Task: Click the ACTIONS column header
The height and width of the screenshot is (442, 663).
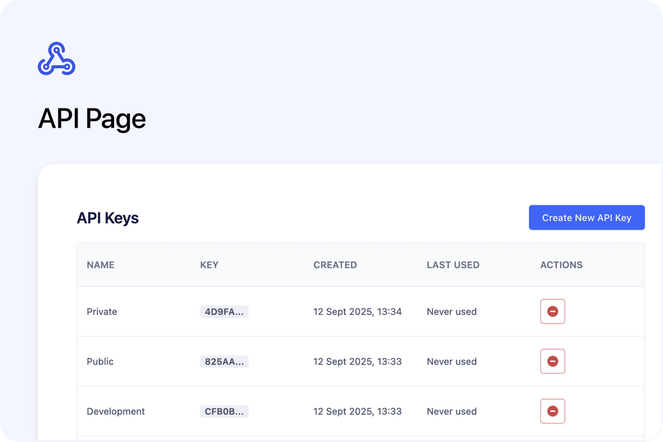Action: pyautogui.click(x=561, y=265)
